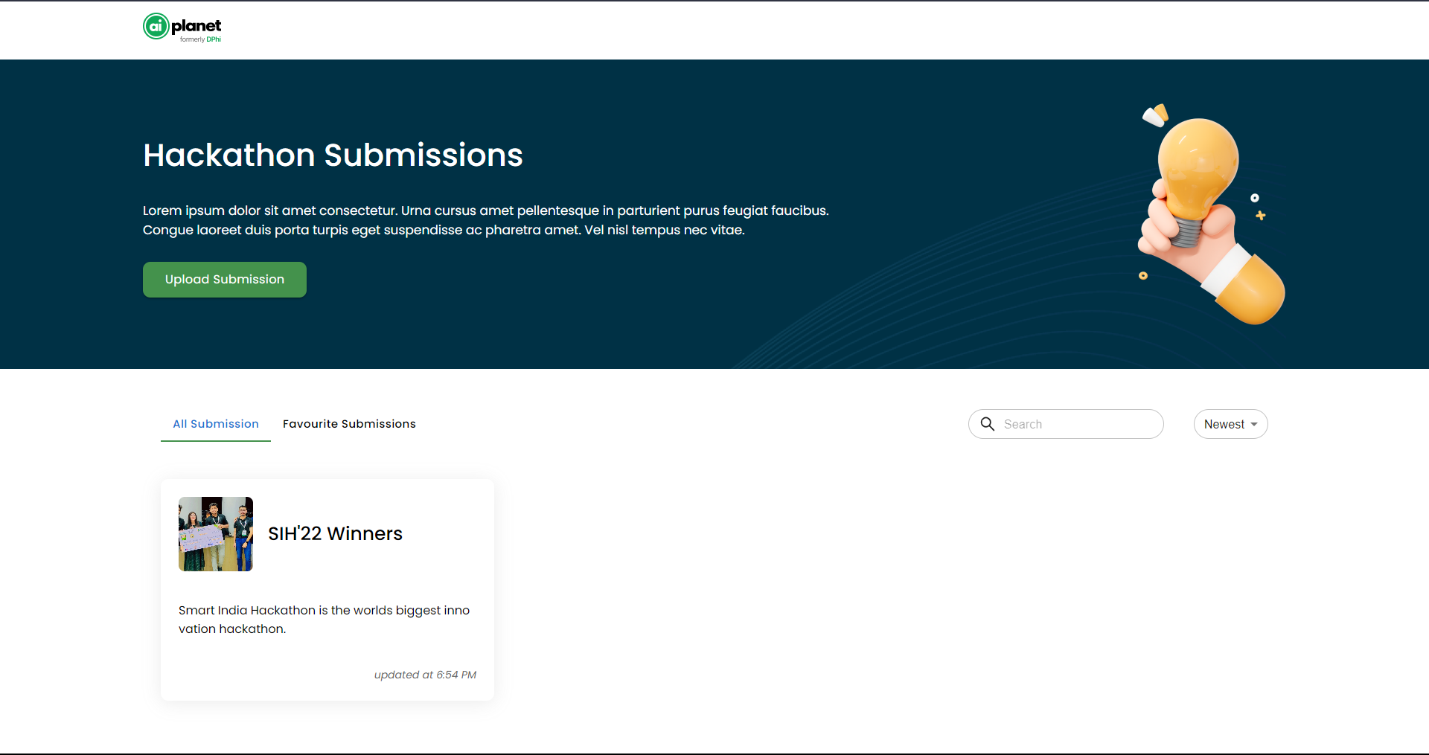Click the magnifier icon in search box
Viewport: 1429px width, 755px height.
coord(988,424)
